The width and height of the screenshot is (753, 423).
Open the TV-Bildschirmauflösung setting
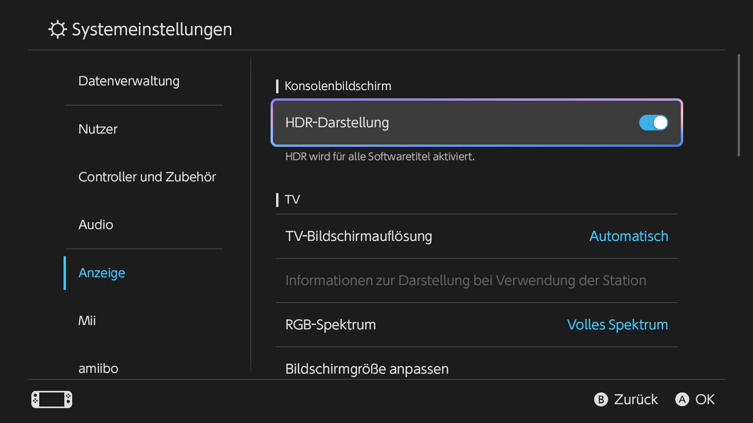point(477,236)
